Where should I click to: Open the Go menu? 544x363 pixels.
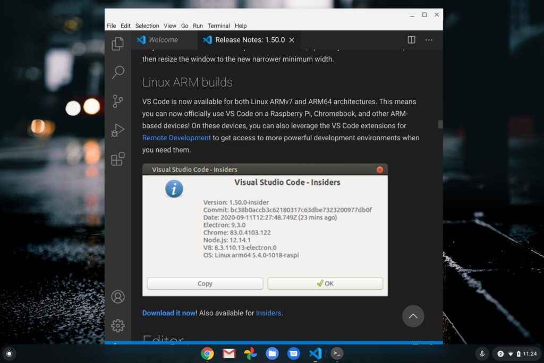pyautogui.click(x=184, y=26)
